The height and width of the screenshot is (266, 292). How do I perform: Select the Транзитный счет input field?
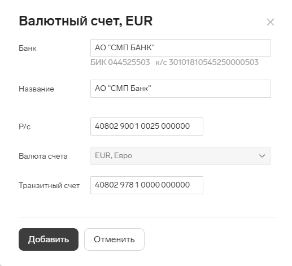[x=147, y=185]
